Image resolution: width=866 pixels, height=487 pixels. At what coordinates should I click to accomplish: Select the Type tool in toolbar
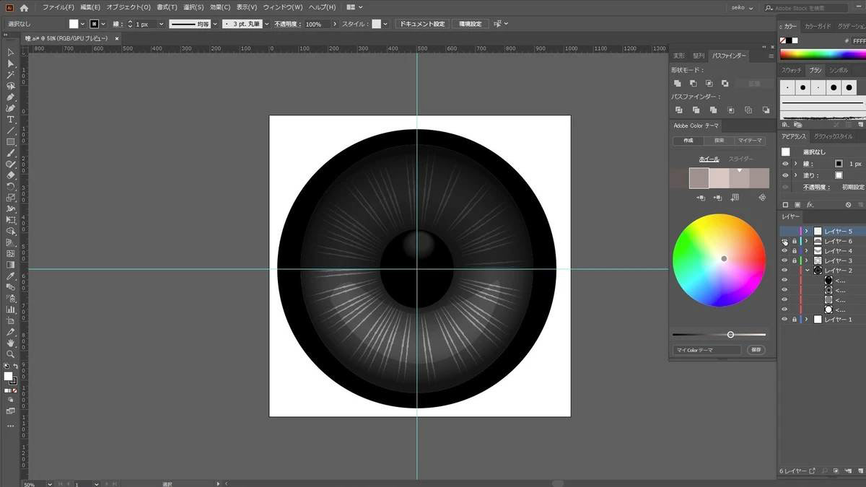pos(10,119)
